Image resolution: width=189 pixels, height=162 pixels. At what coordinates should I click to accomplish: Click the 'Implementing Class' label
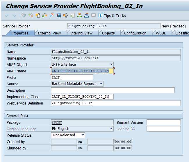pos(23,97)
